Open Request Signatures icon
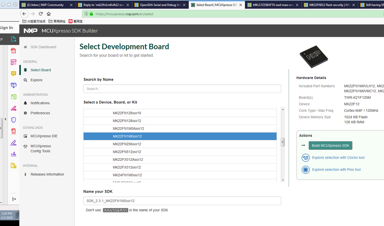This screenshot has width=384, height=226. [x=13, y=154]
